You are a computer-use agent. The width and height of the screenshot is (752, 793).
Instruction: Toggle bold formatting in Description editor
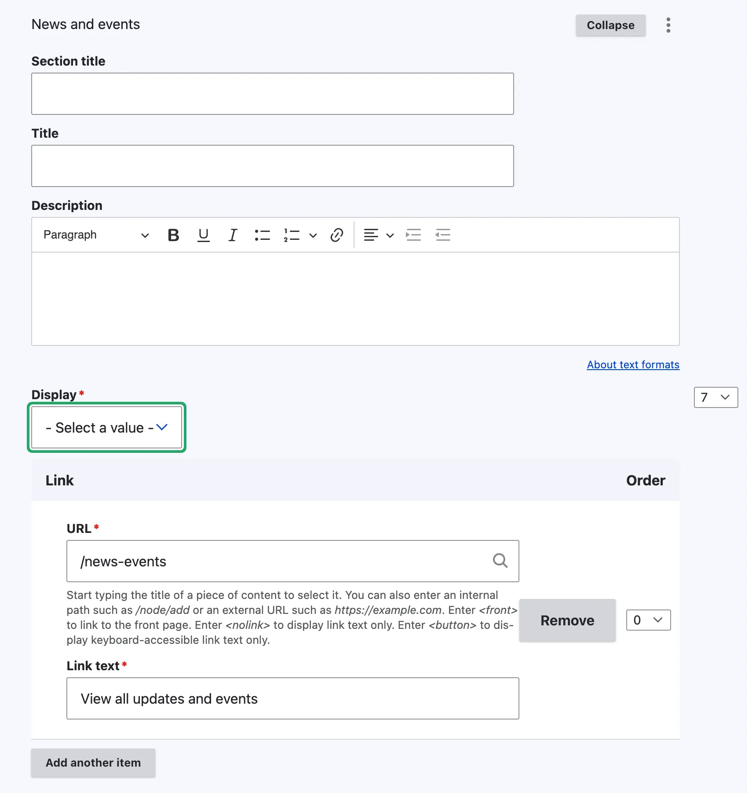tap(173, 235)
